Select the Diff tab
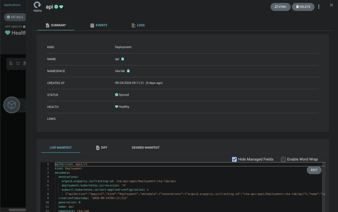 point(102,148)
